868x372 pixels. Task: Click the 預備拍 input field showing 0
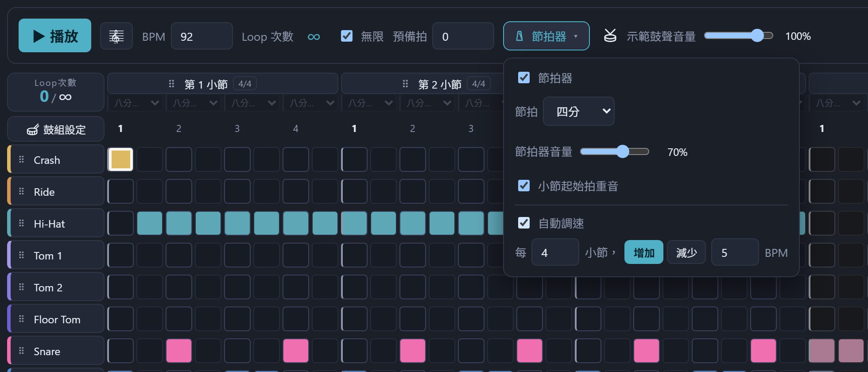[463, 36]
